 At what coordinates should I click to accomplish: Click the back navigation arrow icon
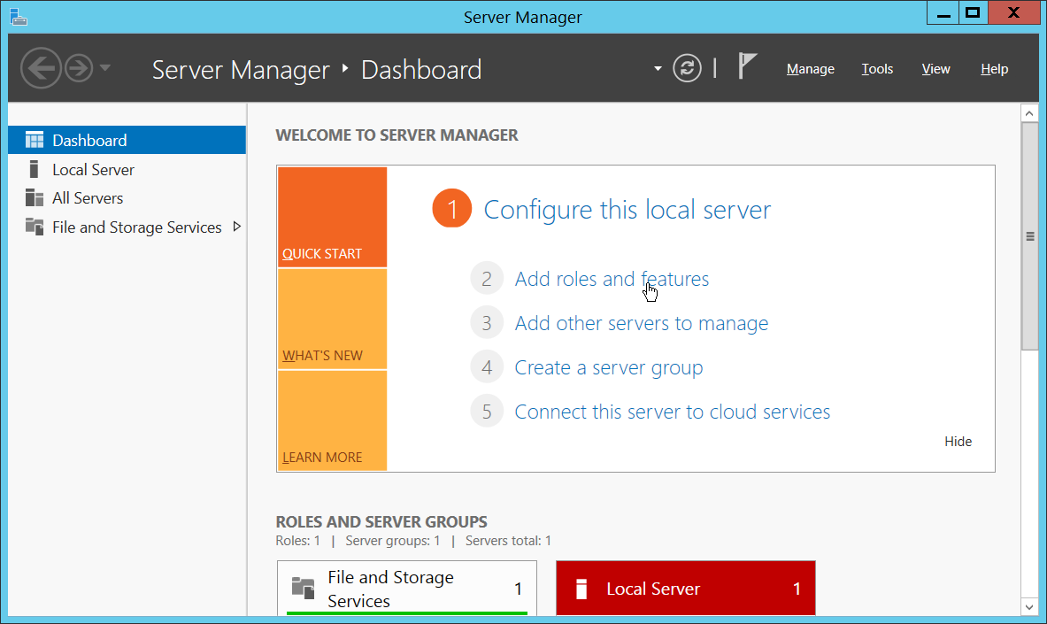tap(41, 68)
